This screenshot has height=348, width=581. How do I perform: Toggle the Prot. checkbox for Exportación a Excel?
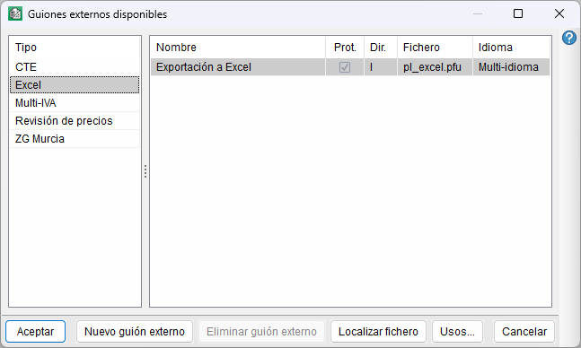pos(345,67)
